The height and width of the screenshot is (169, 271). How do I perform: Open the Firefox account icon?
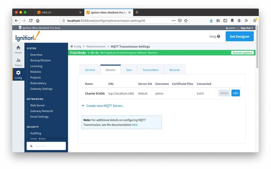pos(239,20)
